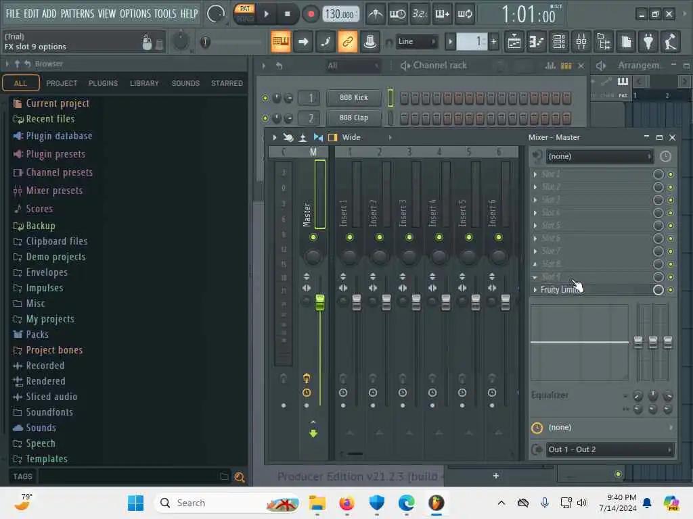Click the mixer multi-touch control icon
This screenshot has height=519, width=693.
tap(288, 137)
